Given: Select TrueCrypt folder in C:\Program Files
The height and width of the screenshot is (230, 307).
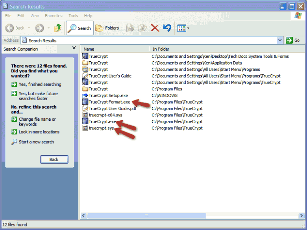Looking at the screenshot, I should (95, 89).
